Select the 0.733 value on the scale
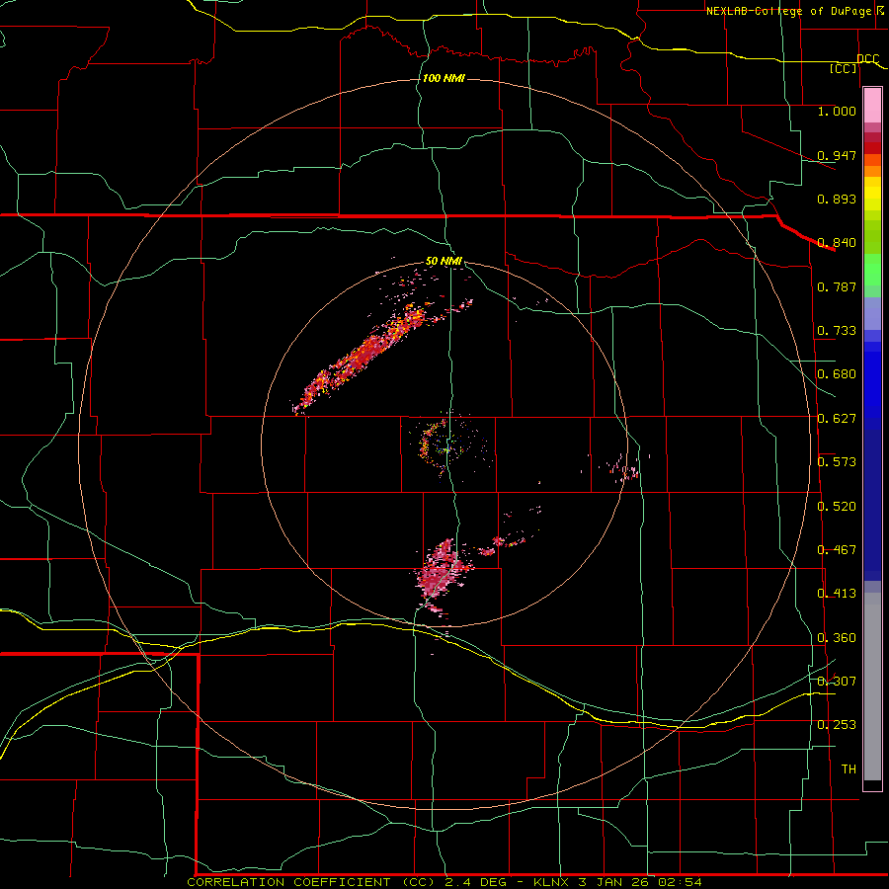The width and height of the screenshot is (889, 889). point(837,331)
